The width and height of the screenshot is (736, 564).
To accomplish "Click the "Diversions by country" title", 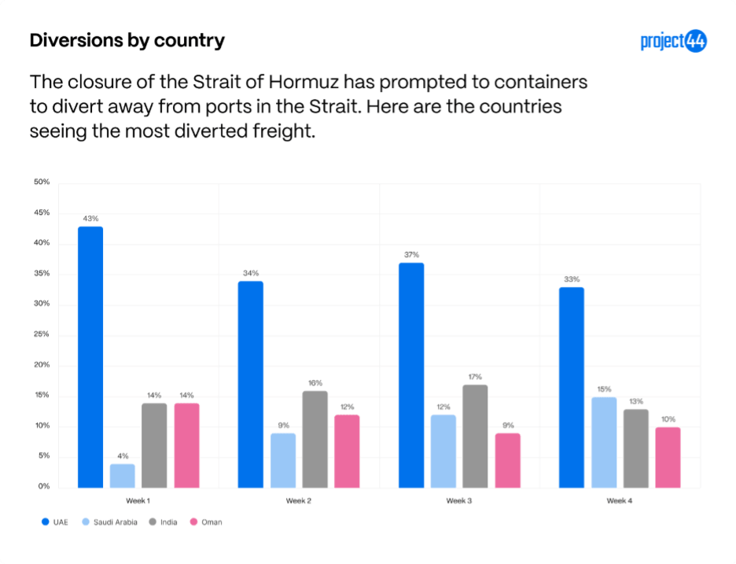I will pyautogui.click(x=127, y=41).
